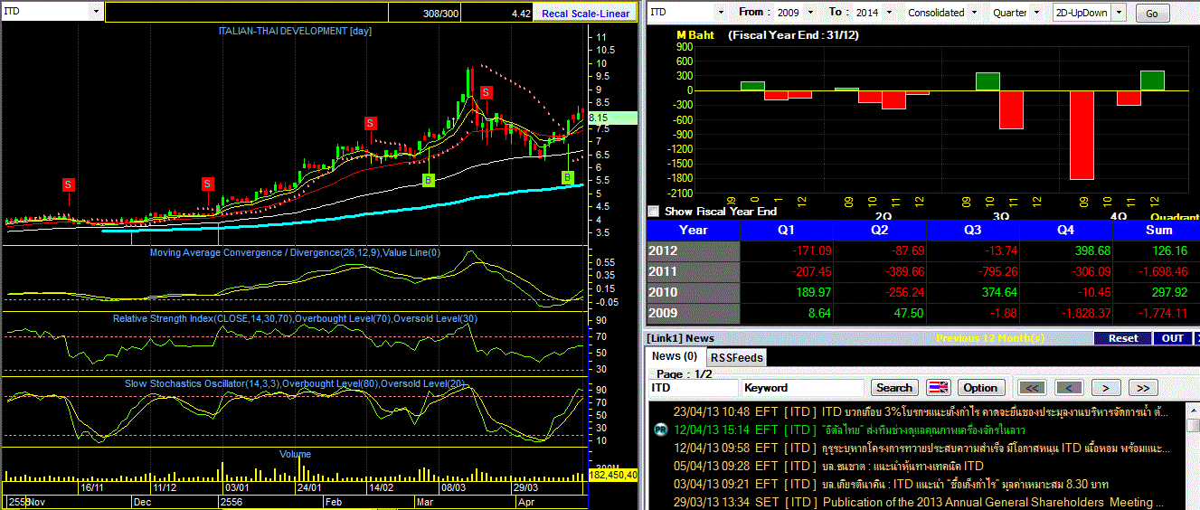This screenshot has width=1200, height=510.
Task: Click the news Search button
Action: point(894,388)
